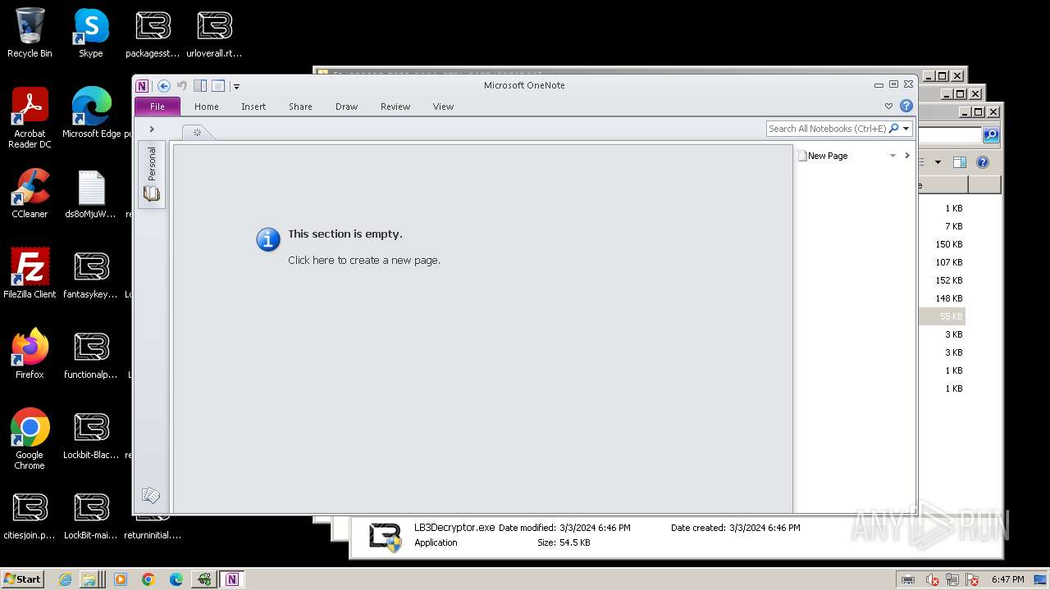Select the 150 KB file row in Explorer
This screenshot has height=590, width=1050.
(x=943, y=244)
